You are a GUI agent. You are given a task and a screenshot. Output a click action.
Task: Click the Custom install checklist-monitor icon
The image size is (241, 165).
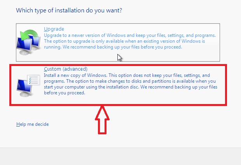[x=29, y=85]
